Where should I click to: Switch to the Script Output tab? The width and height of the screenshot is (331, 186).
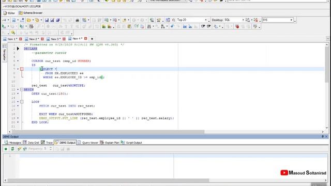coord(131,143)
